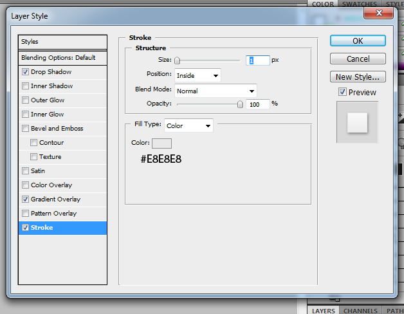Select Styles in the left list
Viewport: 404px width, 314px height.
62,42
